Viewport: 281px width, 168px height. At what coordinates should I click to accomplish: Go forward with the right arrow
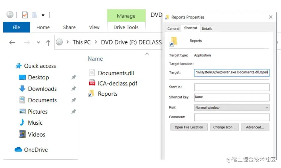[27, 42]
